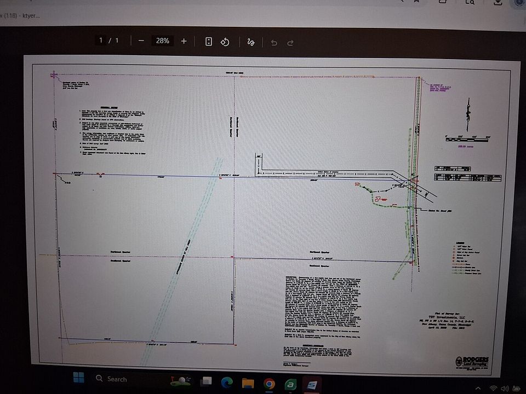Expand the hidden system tray icons
Image resolution: width=526 pixels, height=394 pixels.
tap(478, 389)
